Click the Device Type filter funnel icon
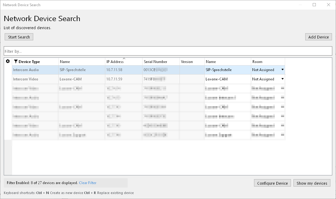This screenshot has width=336, height=199. pyautogui.click(x=16, y=61)
